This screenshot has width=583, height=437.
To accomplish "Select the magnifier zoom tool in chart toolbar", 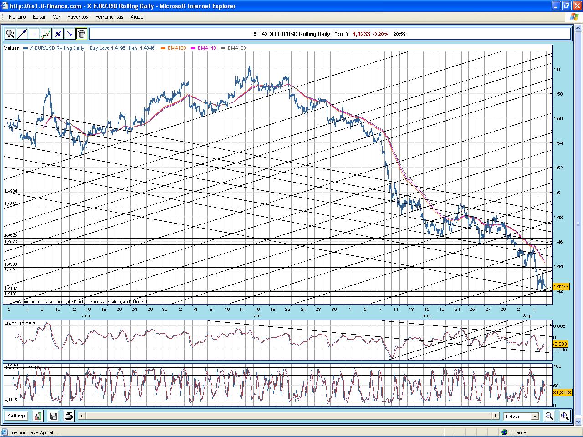I will tap(10, 34).
